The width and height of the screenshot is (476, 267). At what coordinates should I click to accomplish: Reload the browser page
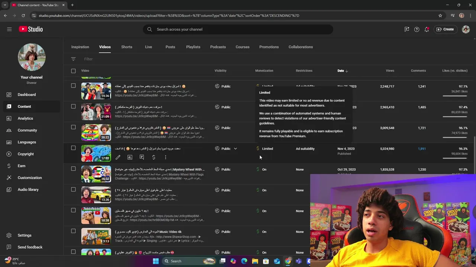[x=23, y=16]
